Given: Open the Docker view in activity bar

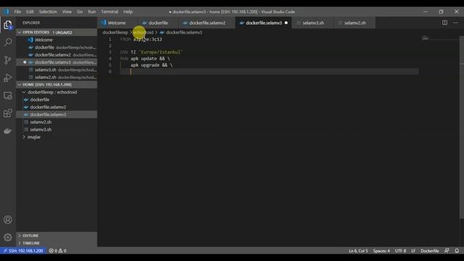Looking at the screenshot, I should click(x=8, y=130).
